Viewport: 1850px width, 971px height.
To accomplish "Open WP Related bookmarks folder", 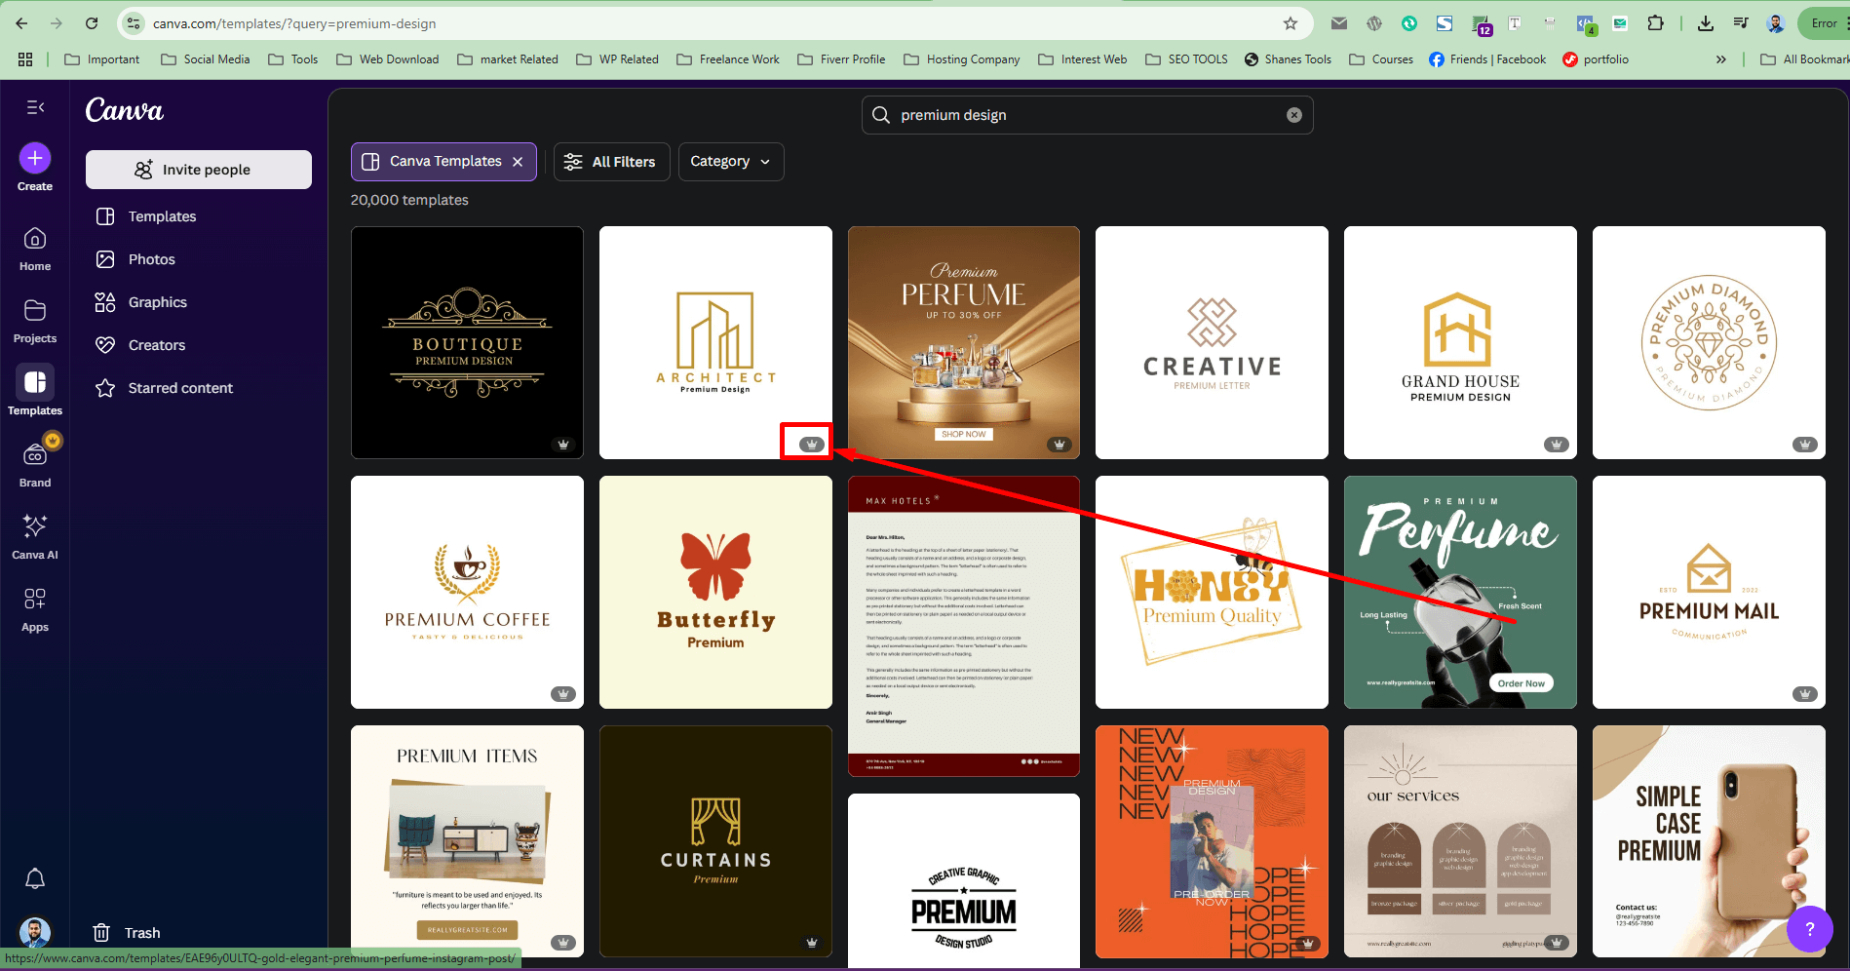I will (618, 59).
